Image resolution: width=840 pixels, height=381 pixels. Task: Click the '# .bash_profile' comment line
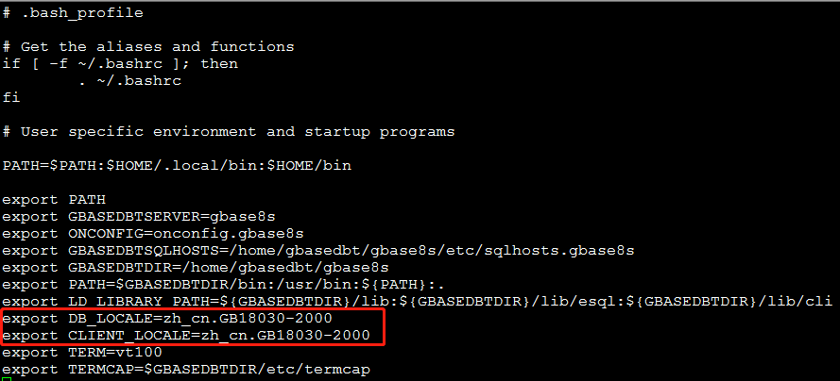(x=76, y=13)
